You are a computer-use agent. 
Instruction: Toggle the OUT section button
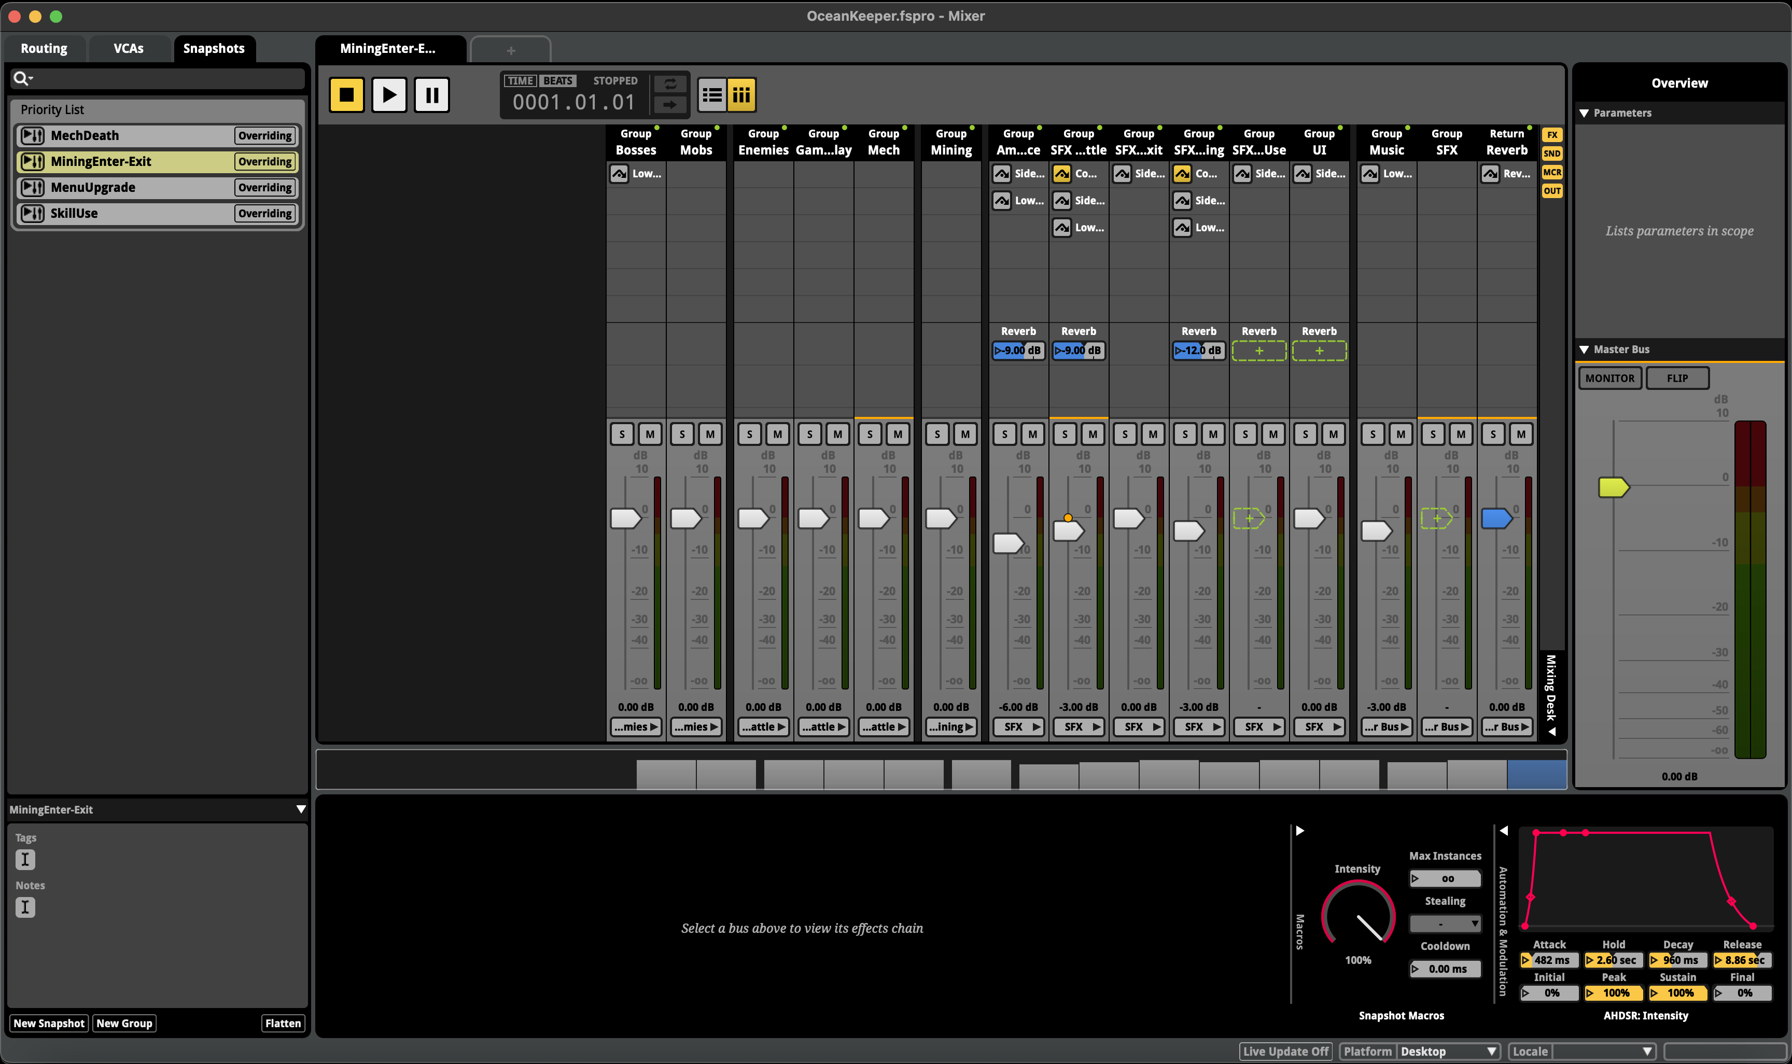click(1552, 191)
